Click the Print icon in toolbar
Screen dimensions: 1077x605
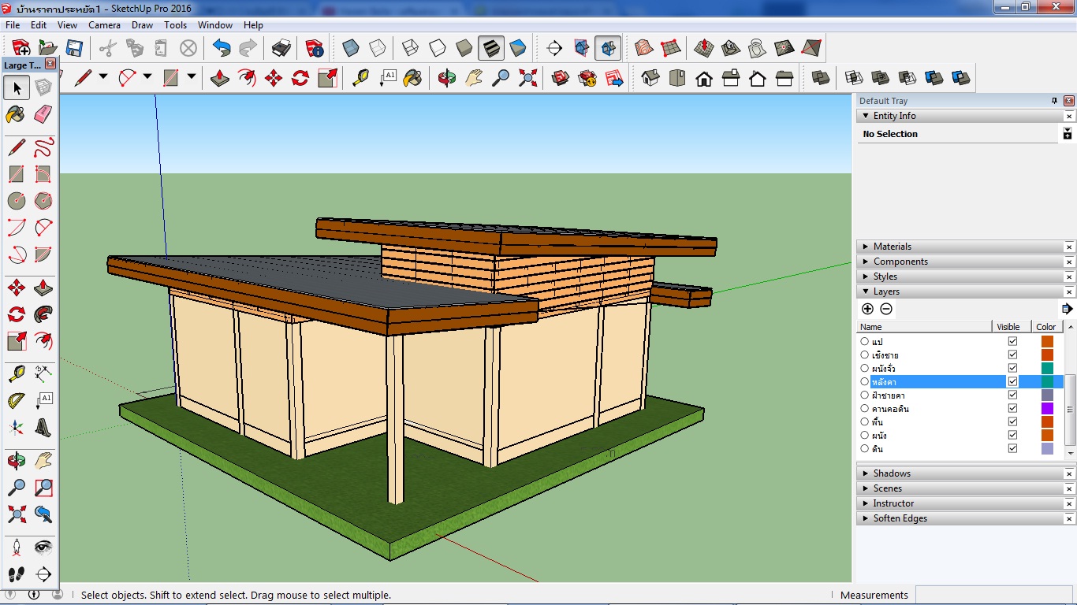click(281, 48)
